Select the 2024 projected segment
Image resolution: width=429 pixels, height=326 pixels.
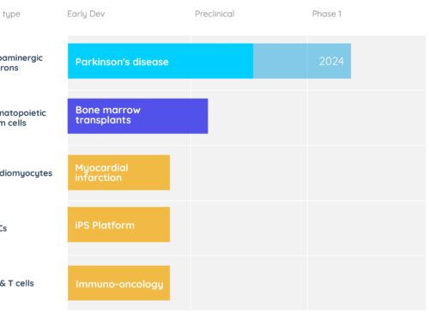click(x=302, y=61)
